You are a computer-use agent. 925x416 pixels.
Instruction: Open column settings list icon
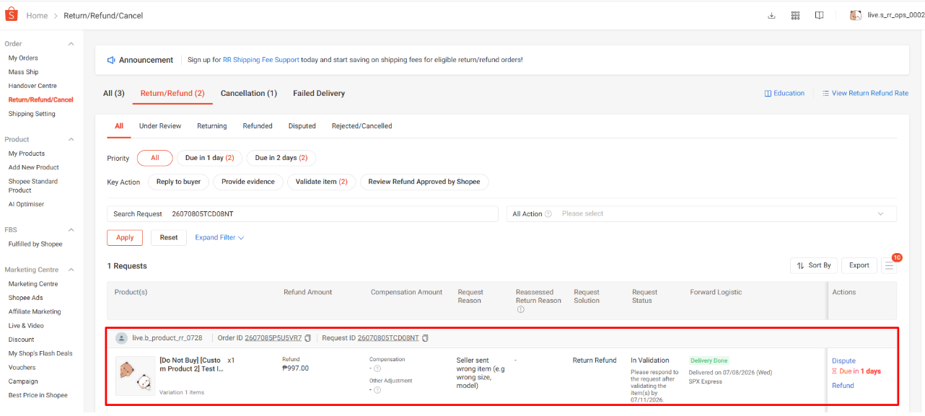tap(889, 265)
